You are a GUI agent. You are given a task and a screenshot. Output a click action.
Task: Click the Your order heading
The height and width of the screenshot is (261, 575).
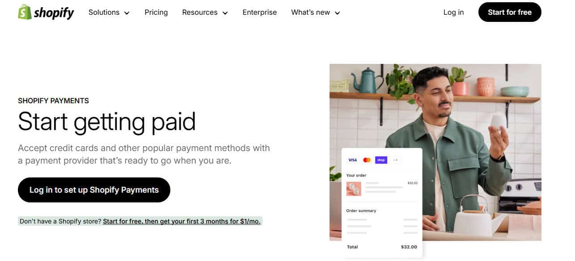pyautogui.click(x=357, y=175)
